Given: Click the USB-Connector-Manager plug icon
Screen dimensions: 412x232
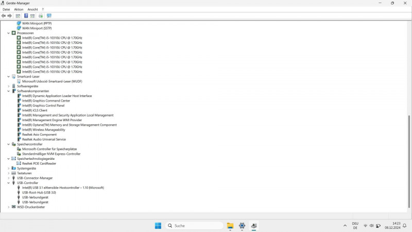Looking at the screenshot, I should pyautogui.click(x=14, y=178).
